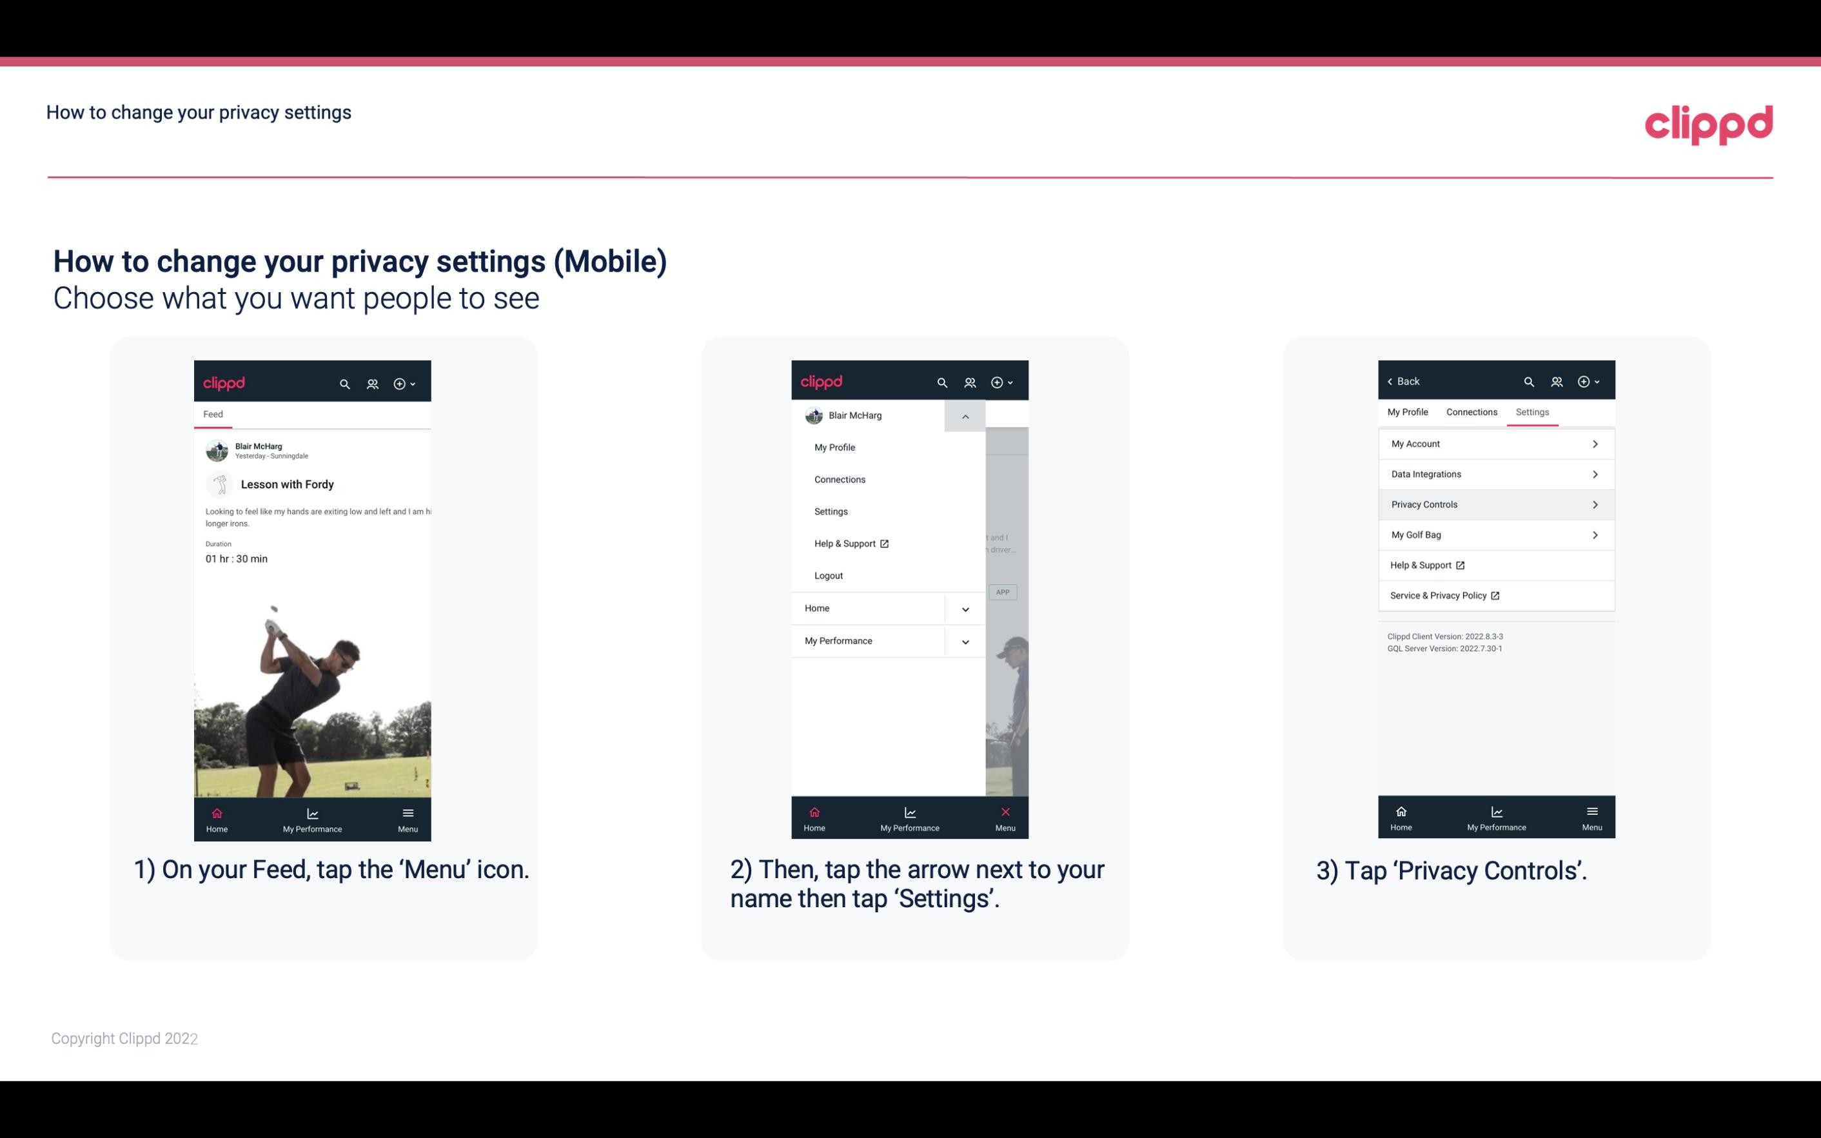Select the Settings tab in profile view
The image size is (1821, 1138).
[1530, 411]
